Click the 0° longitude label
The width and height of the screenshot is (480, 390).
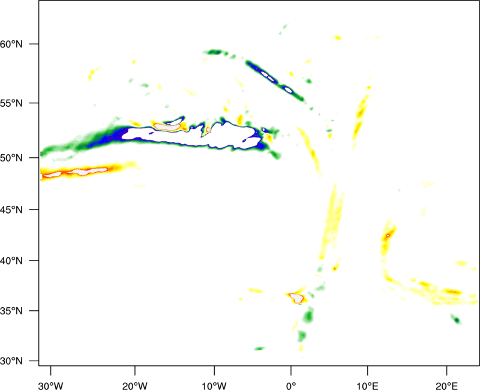[291, 386]
